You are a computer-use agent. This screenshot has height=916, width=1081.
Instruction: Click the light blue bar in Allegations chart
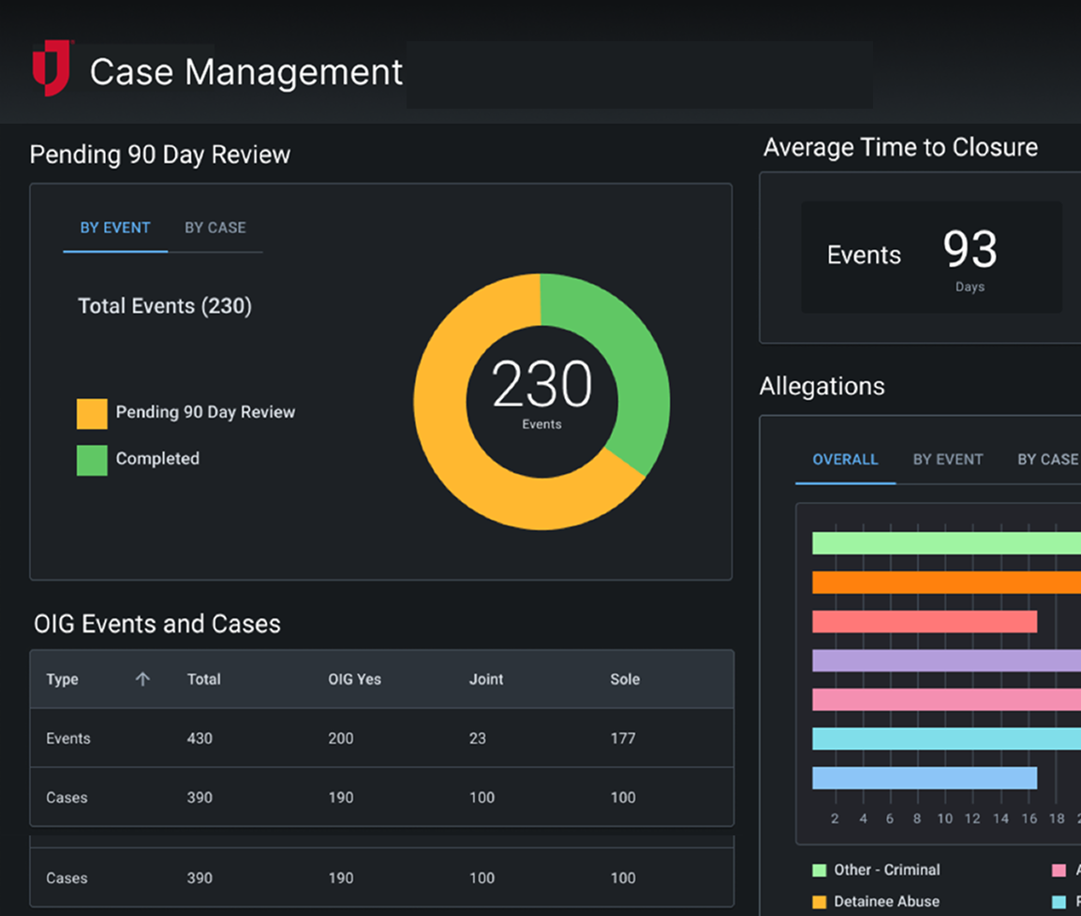(925, 778)
